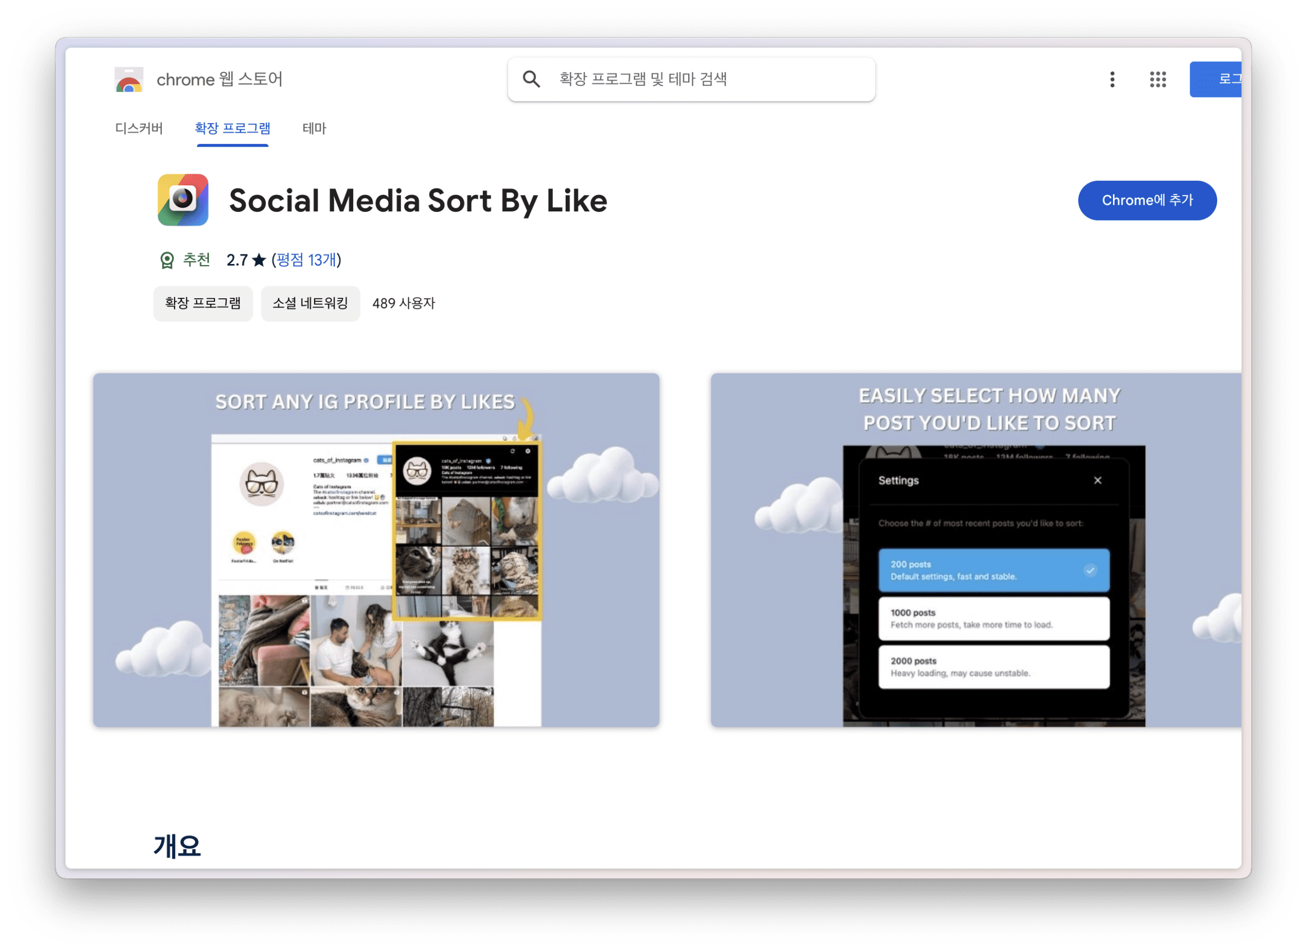The width and height of the screenshot is (1307, 952).
Task: Select the 1000 posts option in Settings screenshot
Action: tap(994, 618)
